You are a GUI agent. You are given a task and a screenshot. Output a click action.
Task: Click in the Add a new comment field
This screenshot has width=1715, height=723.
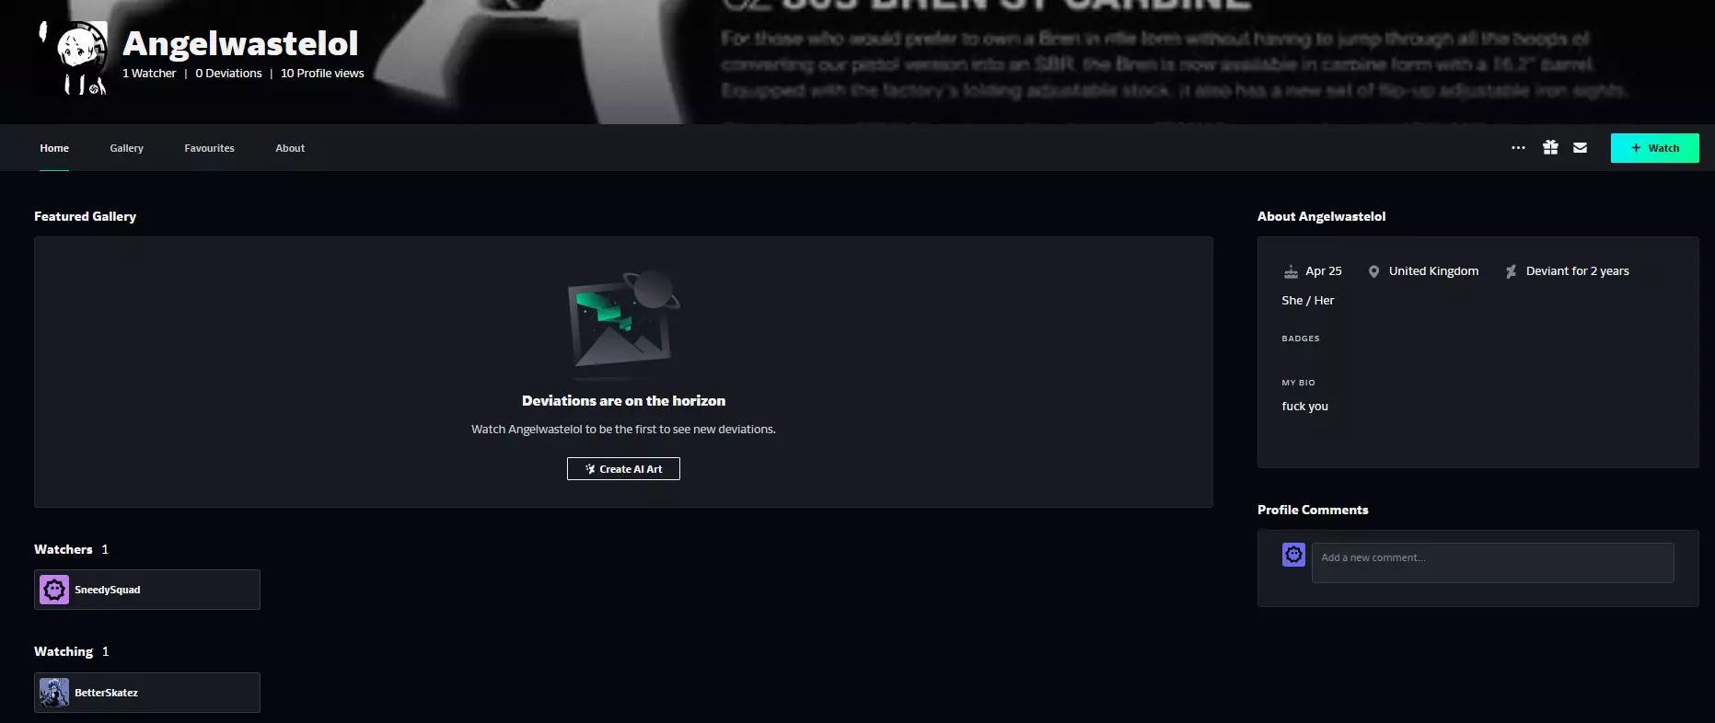pyautogui.click(x=1492, y=563)
